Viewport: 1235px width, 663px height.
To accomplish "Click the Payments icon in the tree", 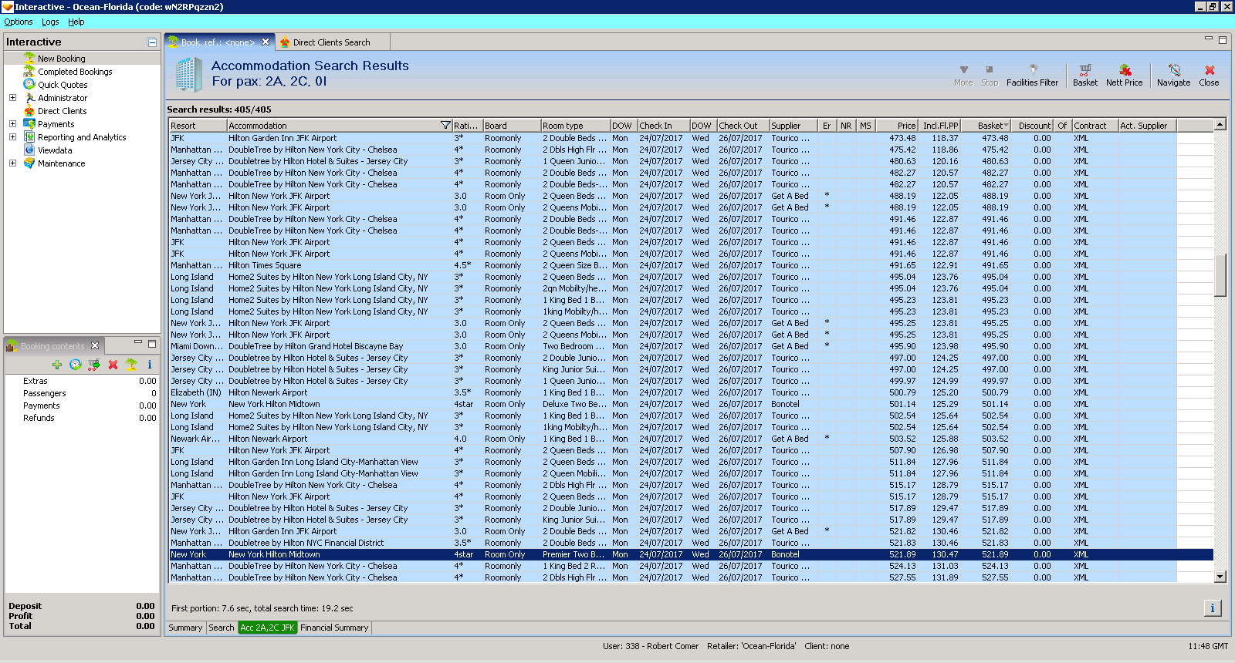I will click(x=29, y=123).
